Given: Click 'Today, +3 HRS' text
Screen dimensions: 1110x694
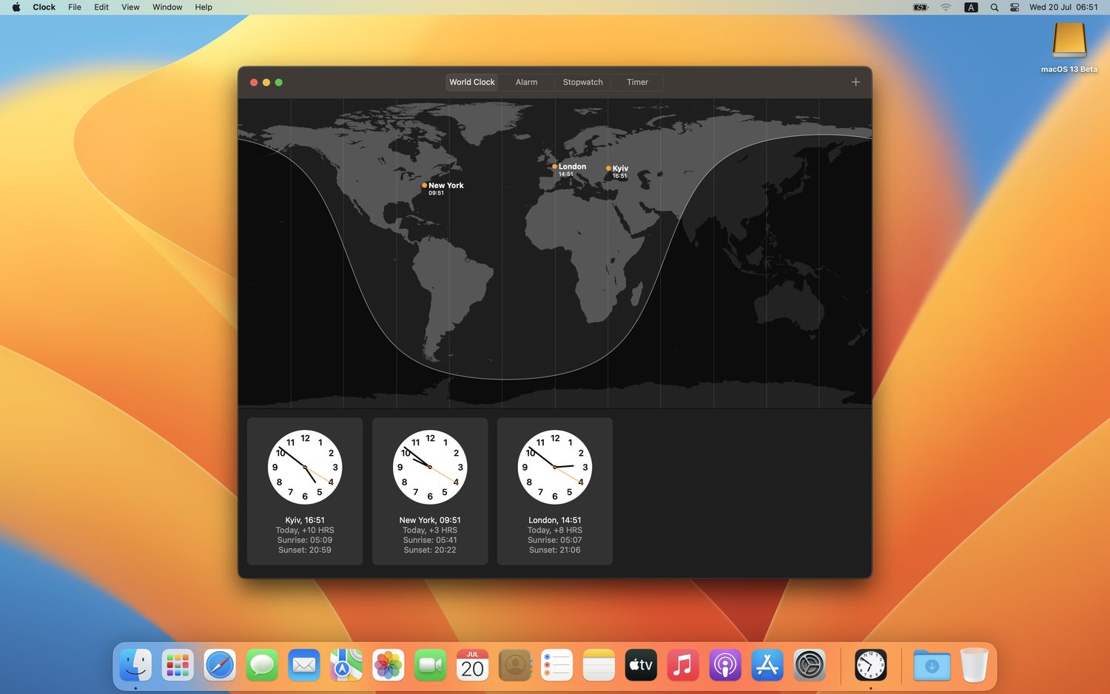Looking at the screenshot, I should (x=430, y=530).
